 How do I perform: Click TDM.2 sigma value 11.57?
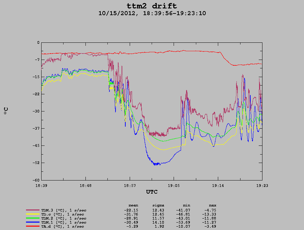coord(158,219)
